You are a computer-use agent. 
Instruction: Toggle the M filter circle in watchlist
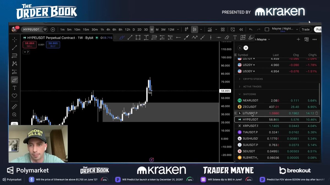pos(246,48)
